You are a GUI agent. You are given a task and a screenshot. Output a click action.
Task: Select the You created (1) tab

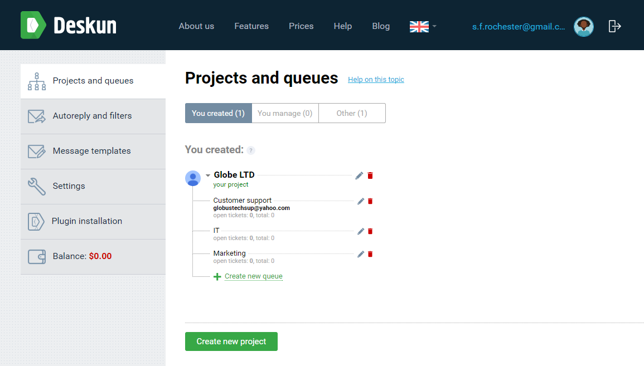(219, 113)
